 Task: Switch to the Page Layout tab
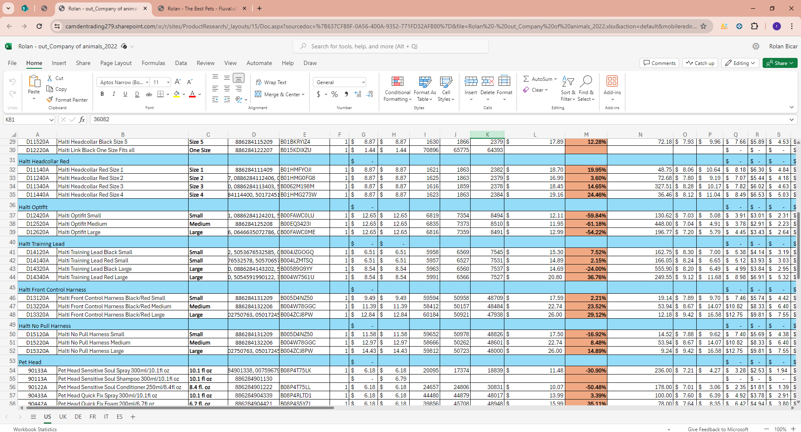(116, 63)
